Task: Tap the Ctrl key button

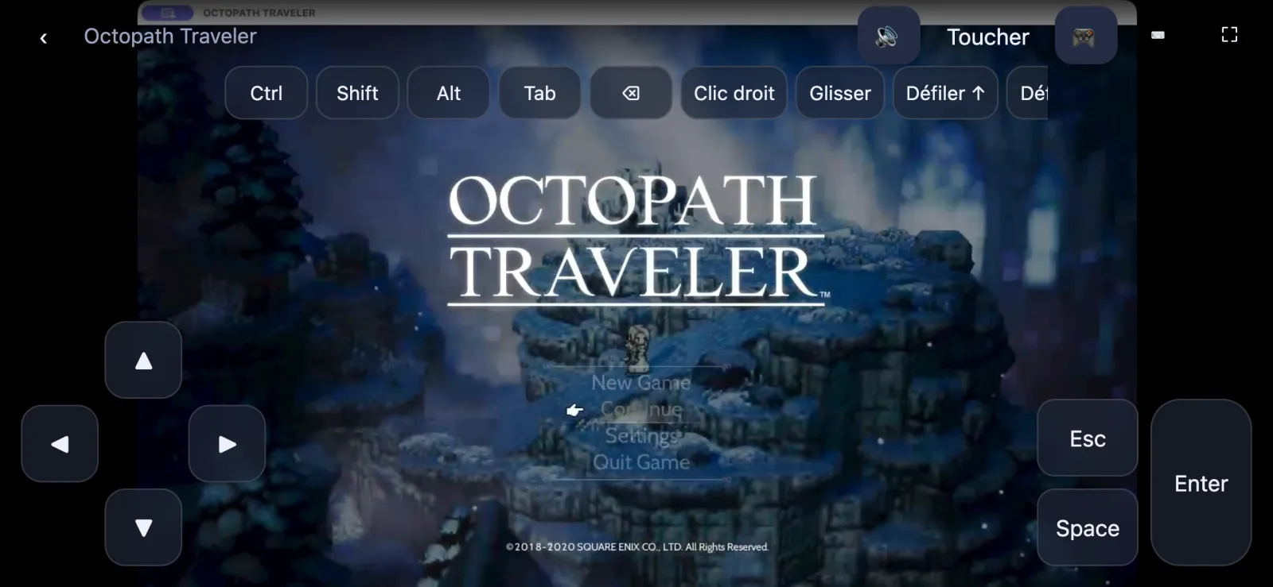Action: pyautogui.click(x=267, y=93)
